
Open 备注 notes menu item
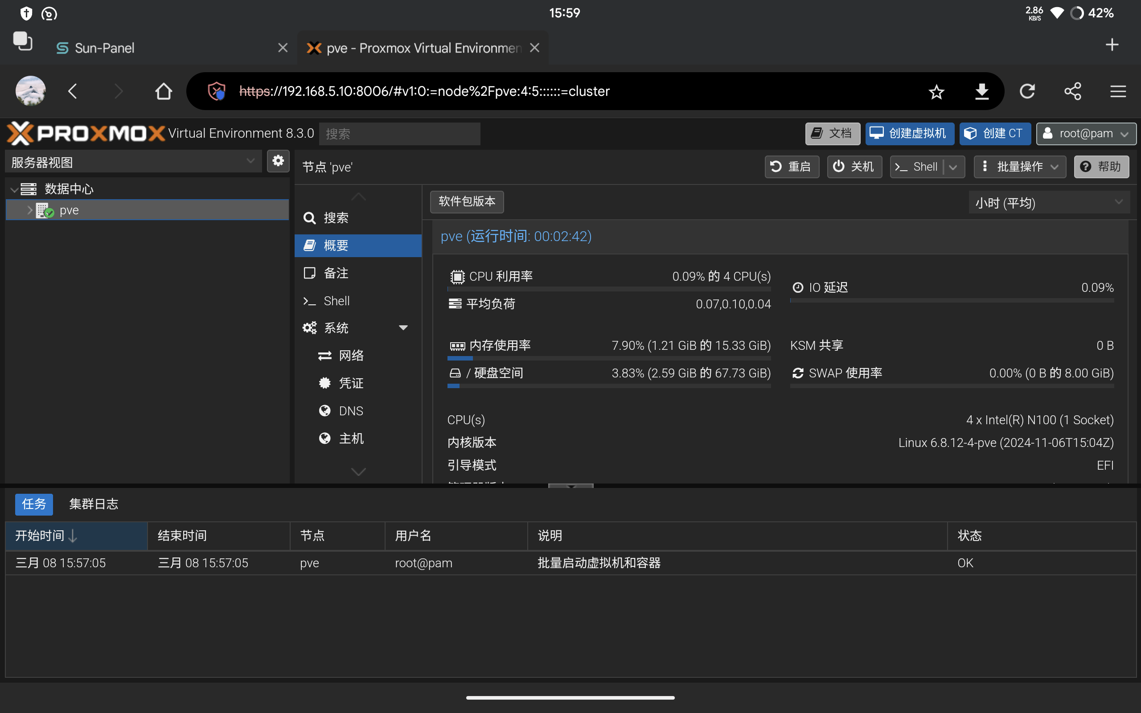358,273
